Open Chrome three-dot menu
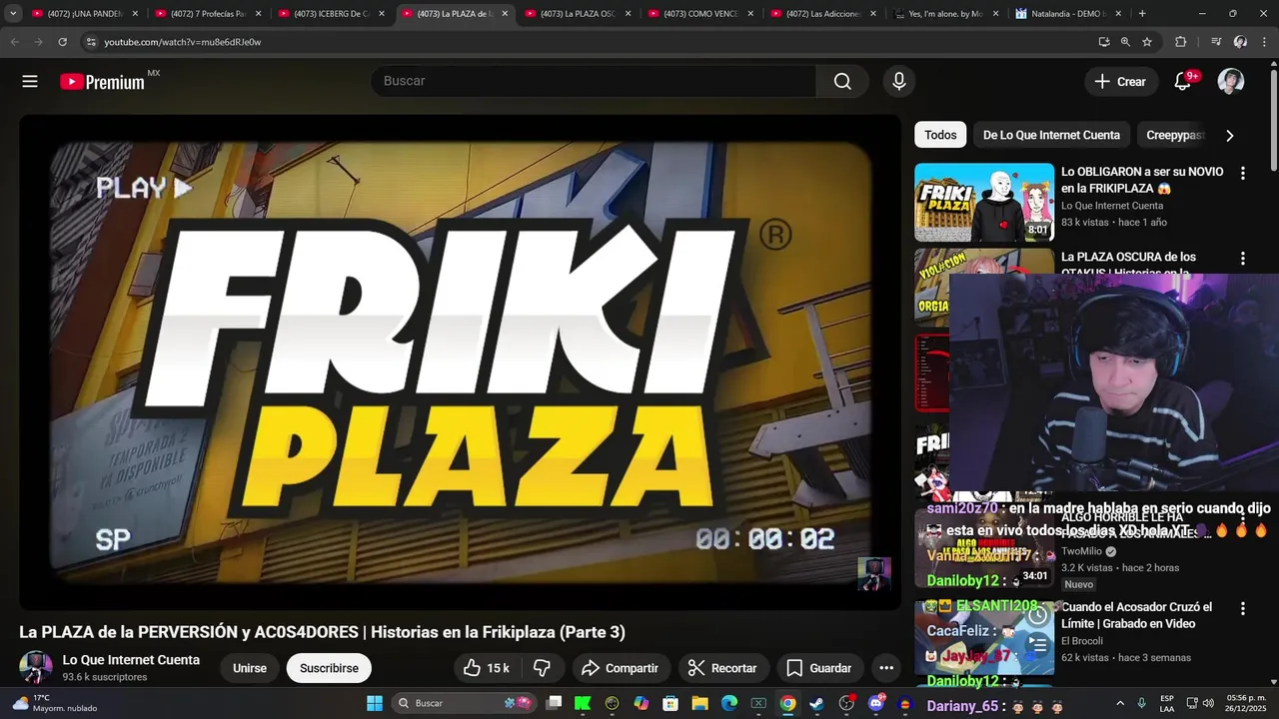 [1264, 42]
